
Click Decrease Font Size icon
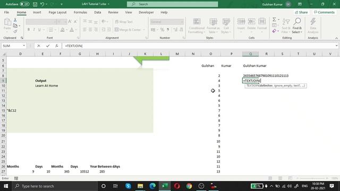point(75,21)
